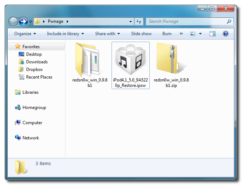Image resolution: width=242 pixels, height=185 pixels.
Task: Open the Get help question mark icon
Action: coord(225,34)
